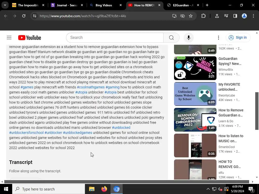The height and width of the screenshot is (194, 259).
Task: Search with your voice microphone
Action: pos(188,38)
